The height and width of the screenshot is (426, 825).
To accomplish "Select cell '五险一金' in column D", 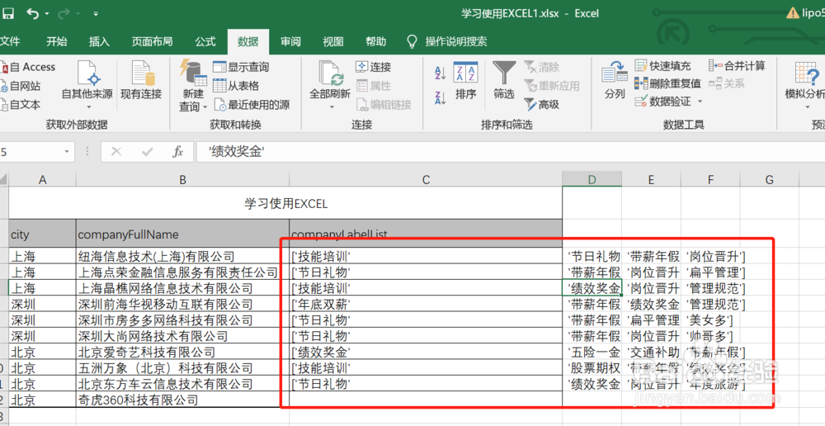I will click(x=592, y=352).
